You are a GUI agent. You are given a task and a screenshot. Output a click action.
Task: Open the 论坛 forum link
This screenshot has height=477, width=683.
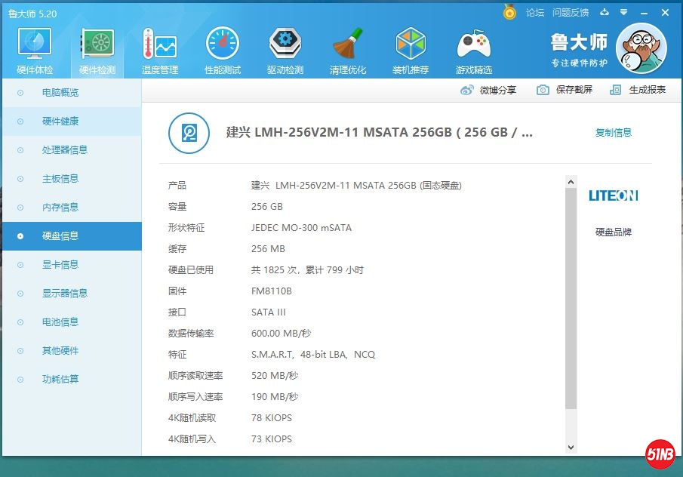pos(534,13)
